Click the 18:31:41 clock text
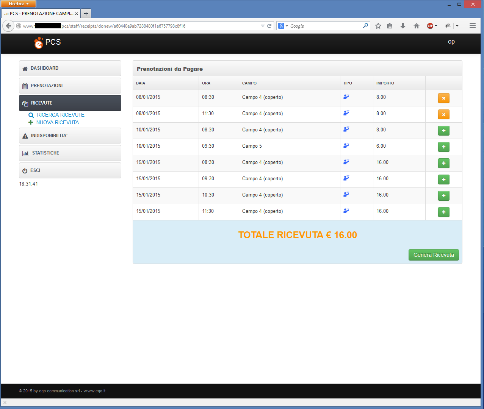Viewport: 484px width, 409px height. (x=28, y=184)
